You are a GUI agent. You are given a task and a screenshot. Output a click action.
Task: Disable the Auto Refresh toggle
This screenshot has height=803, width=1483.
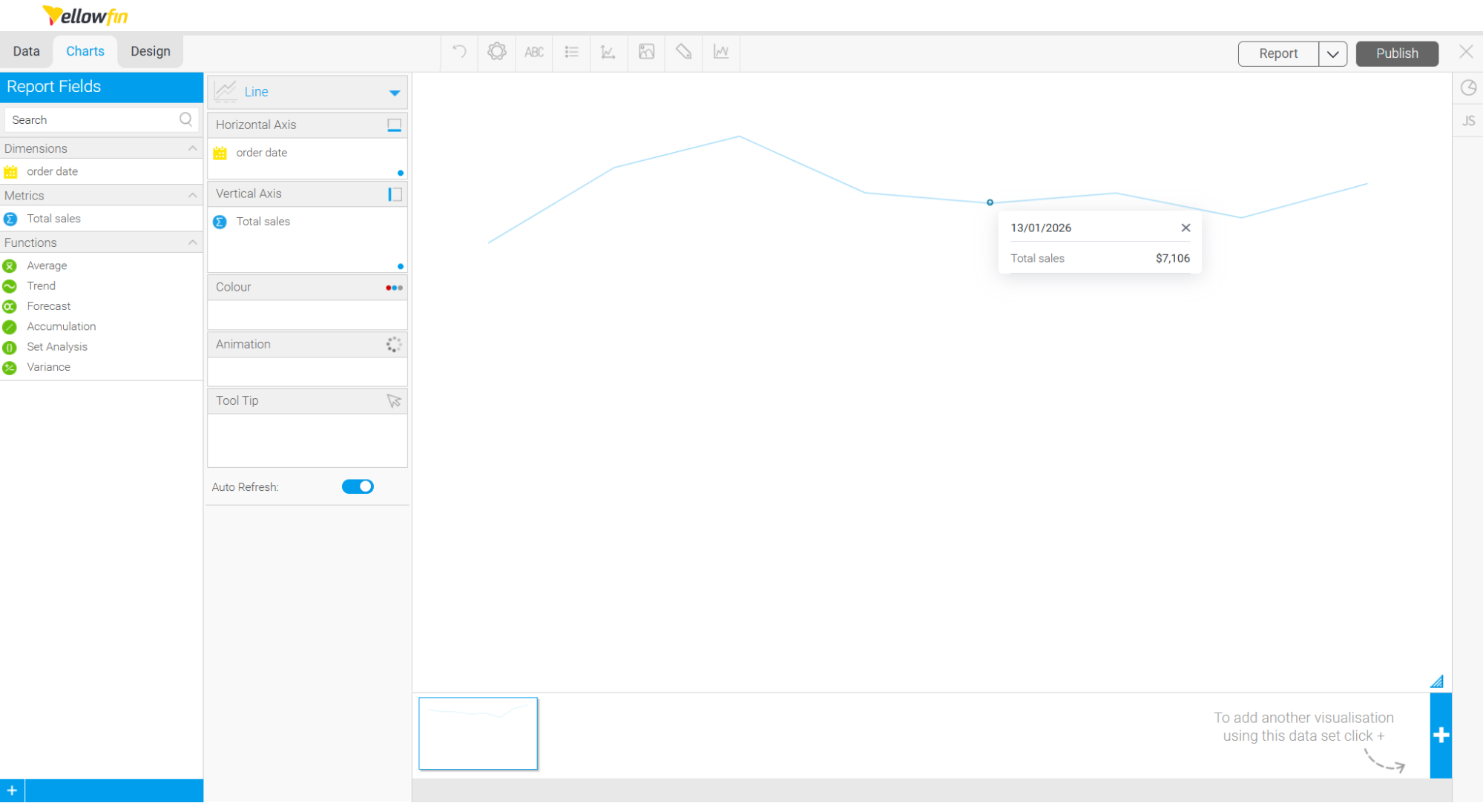[358, 486]
